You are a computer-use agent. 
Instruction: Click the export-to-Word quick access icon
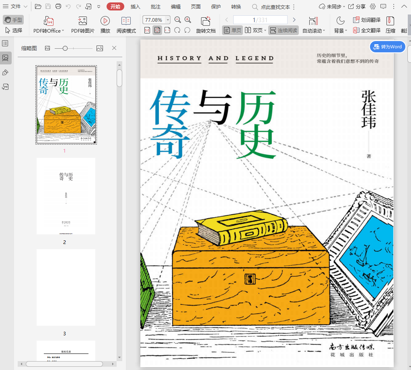(88, 6)
